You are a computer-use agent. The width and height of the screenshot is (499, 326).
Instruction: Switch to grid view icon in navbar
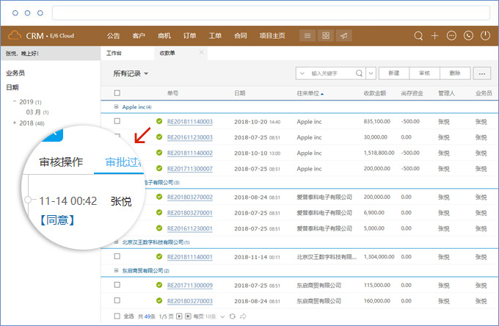point(326,35)
